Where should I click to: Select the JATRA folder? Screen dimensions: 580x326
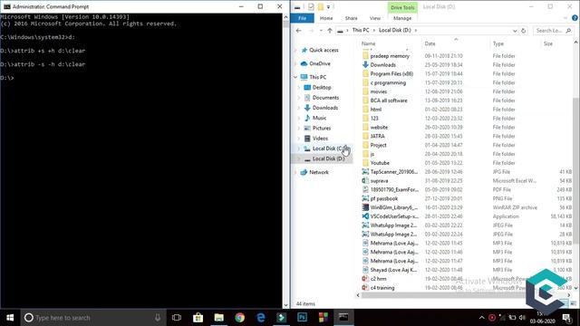click(377, 136)
